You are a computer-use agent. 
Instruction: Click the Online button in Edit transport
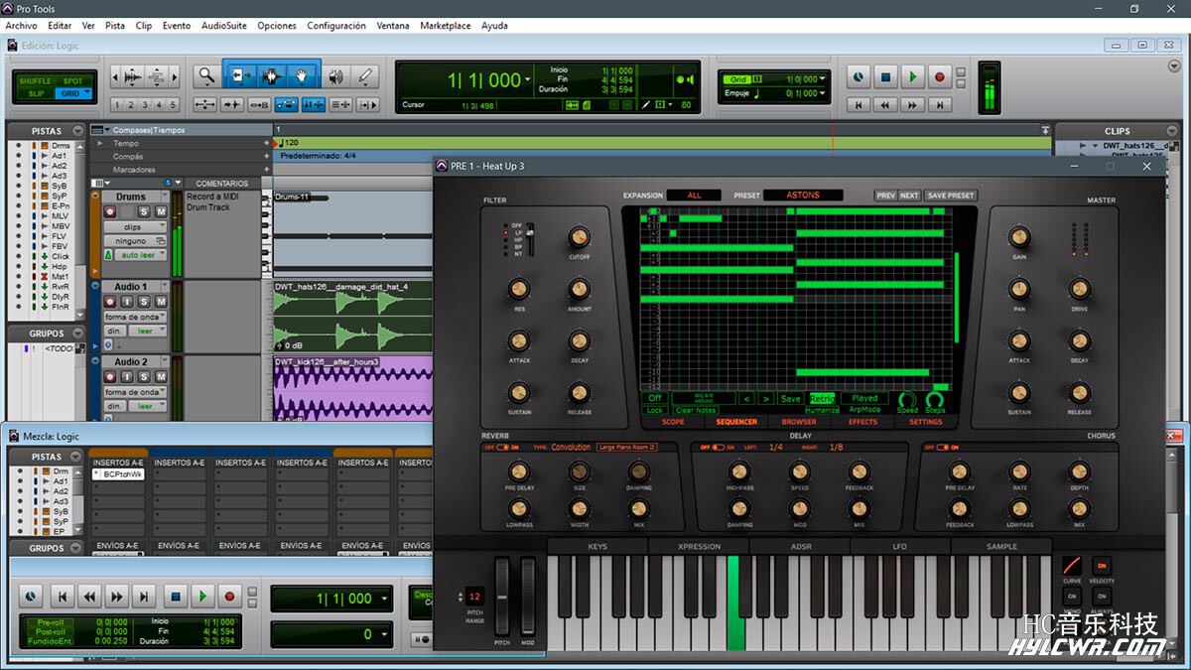(860, 76)
